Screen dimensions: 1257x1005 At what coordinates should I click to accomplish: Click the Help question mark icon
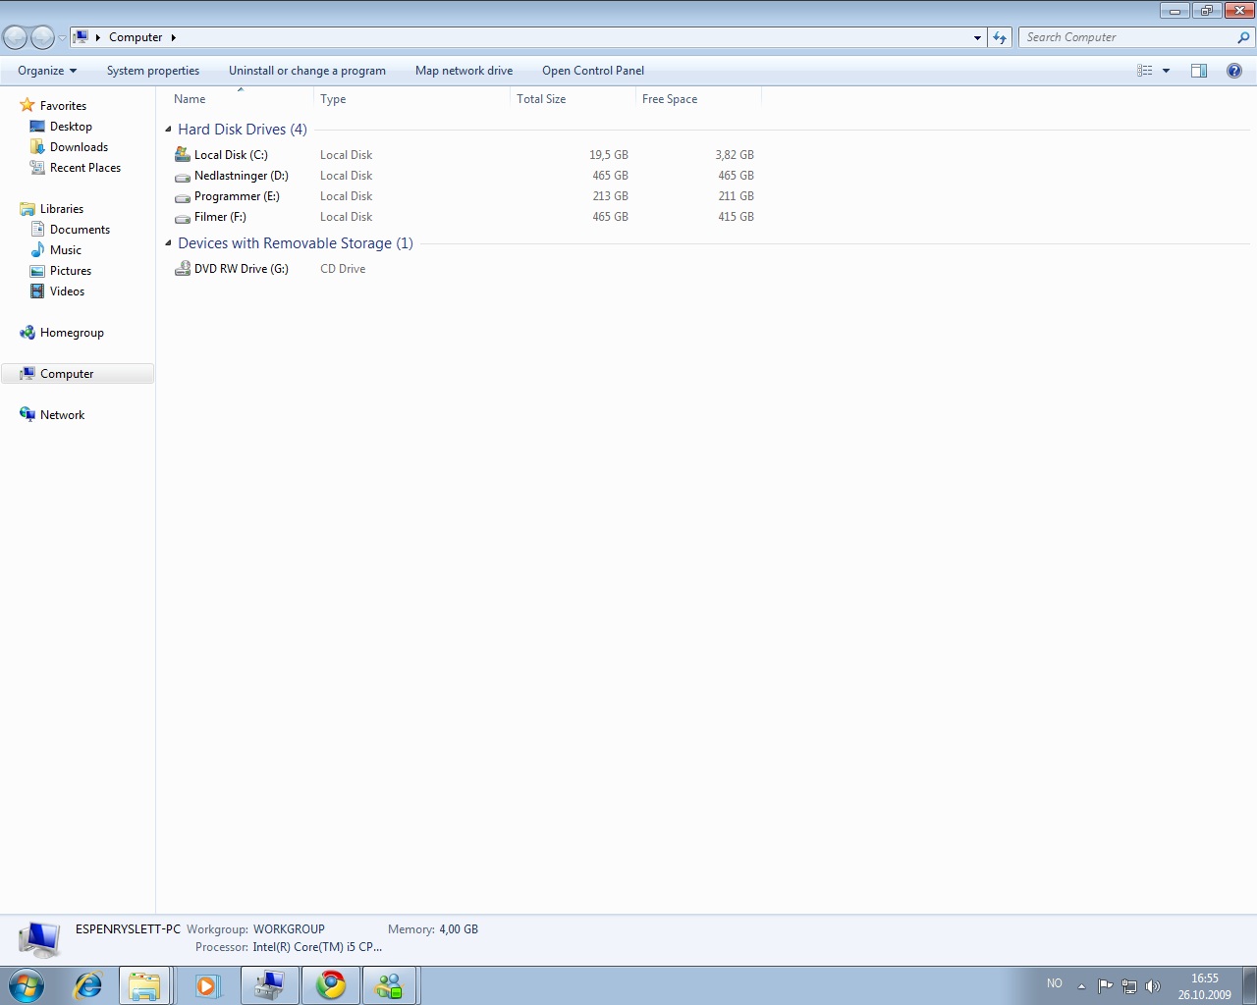pyautogui.click(x=1234, y=71)
